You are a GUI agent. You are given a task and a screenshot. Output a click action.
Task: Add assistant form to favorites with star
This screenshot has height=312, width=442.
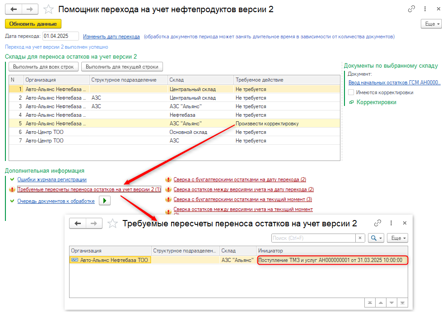point(49,9)
